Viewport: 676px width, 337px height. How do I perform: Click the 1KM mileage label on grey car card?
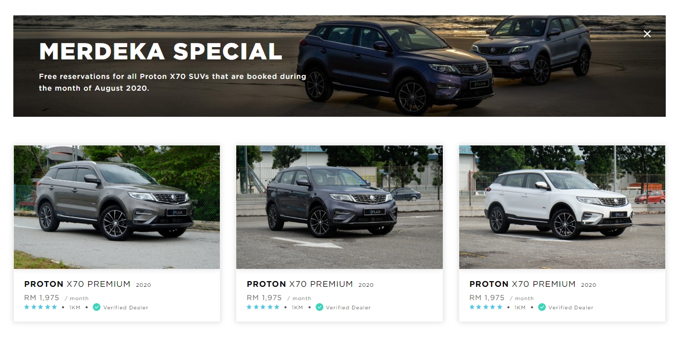tap(75, 308)
